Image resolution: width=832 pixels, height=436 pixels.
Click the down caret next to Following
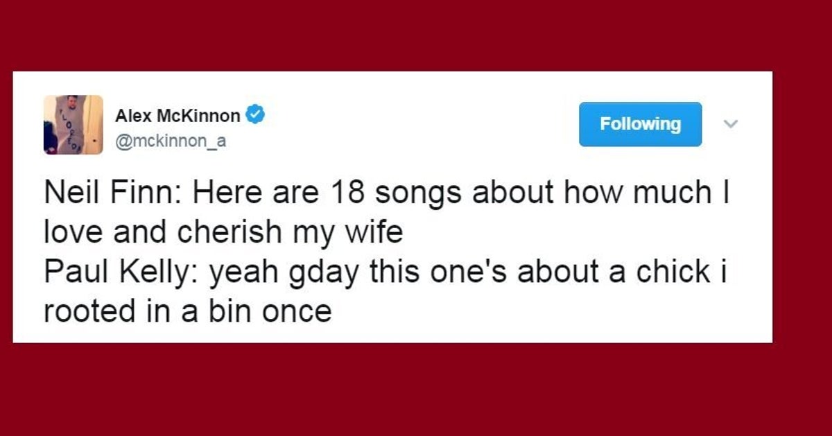click(x=730, y=125)
